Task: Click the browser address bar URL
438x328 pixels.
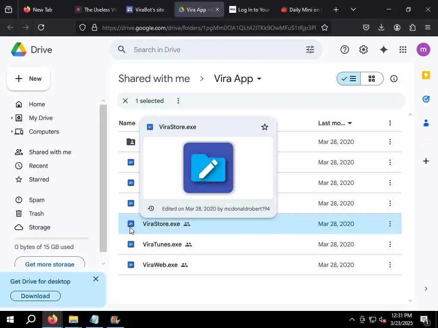Action: point(209,27)
